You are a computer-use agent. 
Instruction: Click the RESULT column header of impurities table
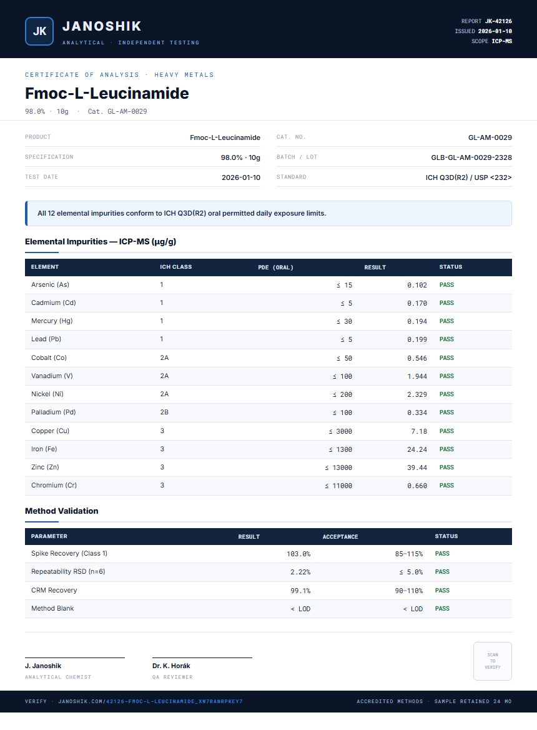(375, 267)
